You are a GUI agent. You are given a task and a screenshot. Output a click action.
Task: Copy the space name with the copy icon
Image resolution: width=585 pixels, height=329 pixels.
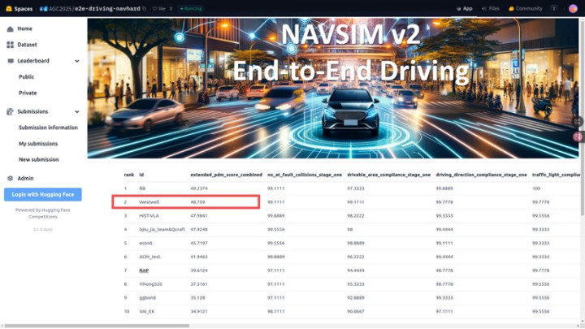pos(145,8)
